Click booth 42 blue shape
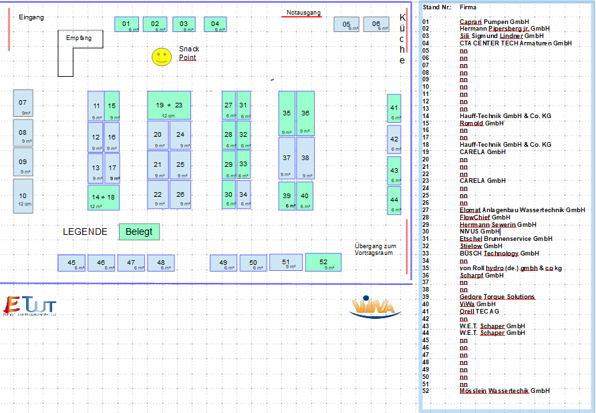This screenshot has width=596, height=413. [x=394, y=139]
